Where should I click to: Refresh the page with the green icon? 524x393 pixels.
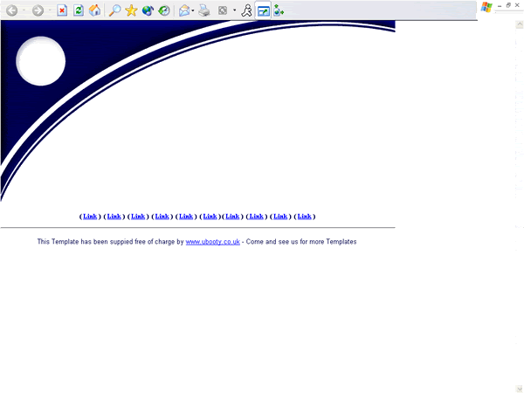[x=79, y=10]
